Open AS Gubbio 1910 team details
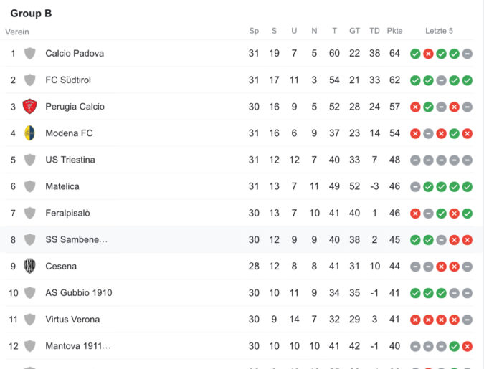 tap(79, 293)
